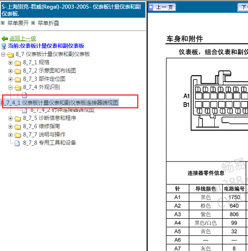Open 8_7_4_1 仪表板计量仪表和副仪表板连接器端视图

pos(60,103)
